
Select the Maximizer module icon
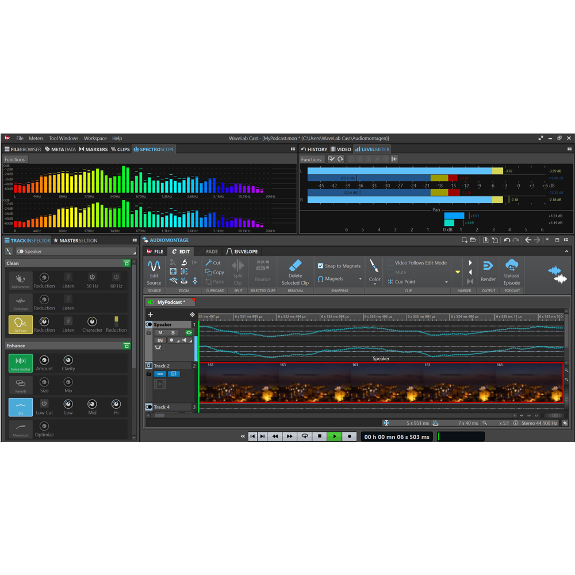pos(21,429)
